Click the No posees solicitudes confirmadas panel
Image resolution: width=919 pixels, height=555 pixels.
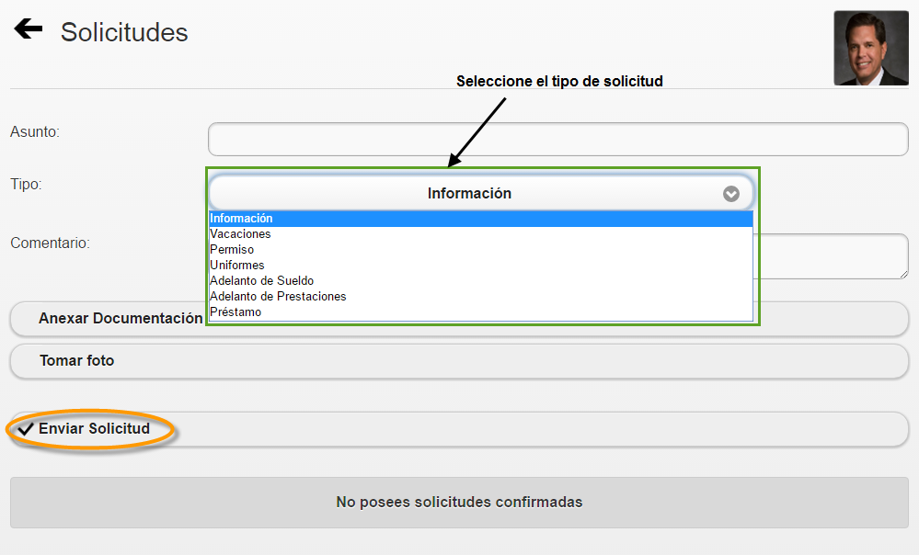(459, 503)
